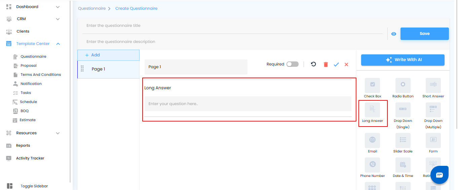The image size is (459, 190).
Task: Preview questionnaire with eye icon
Action: coord(394,34)
